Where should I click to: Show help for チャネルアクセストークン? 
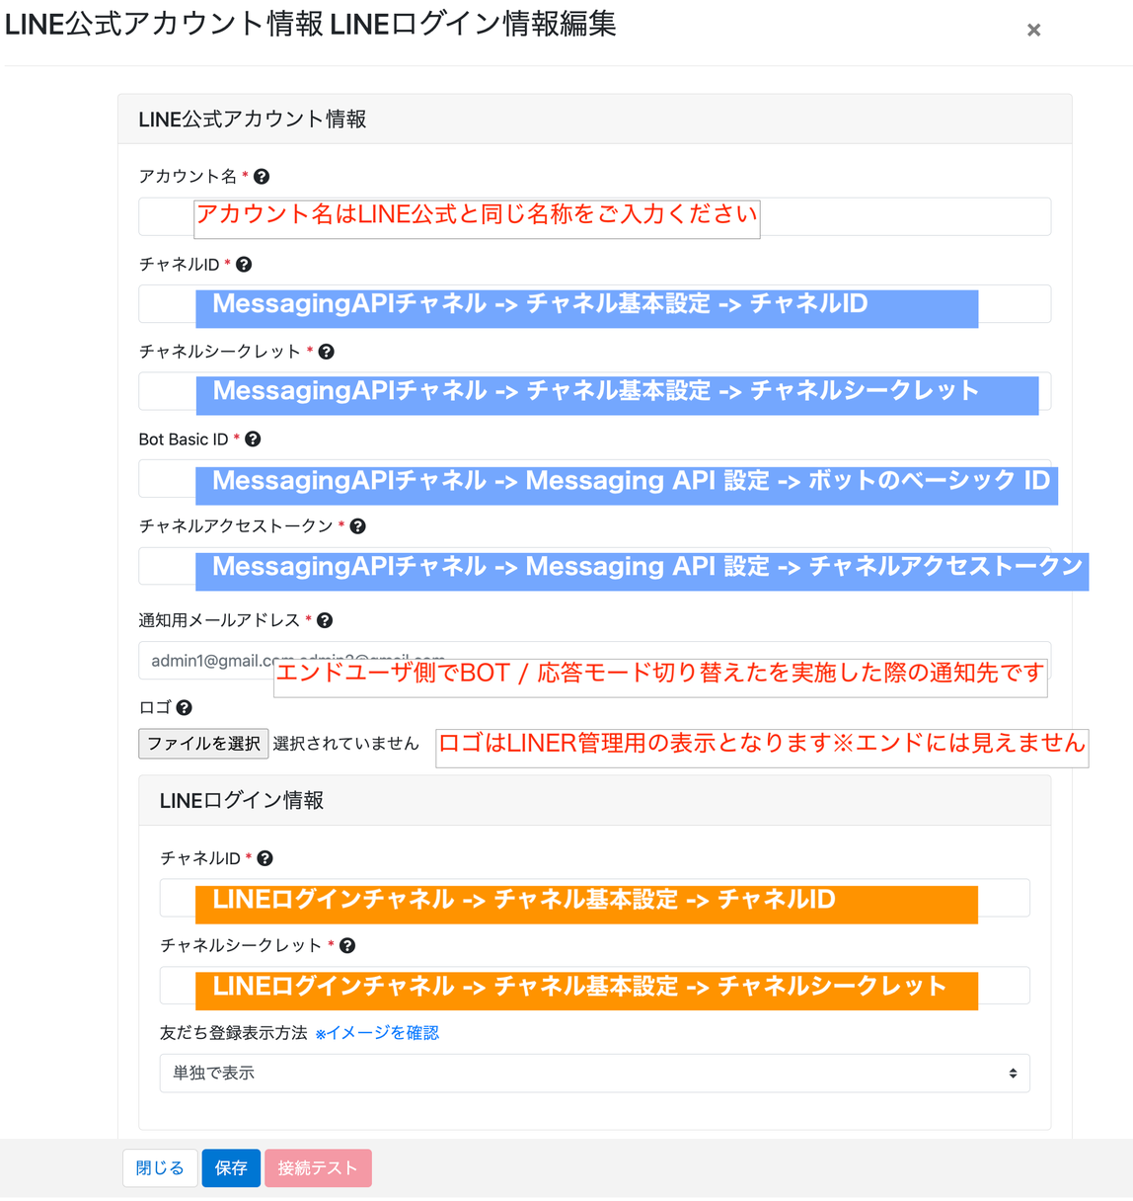pyautogui.click(x=357, y=526)
